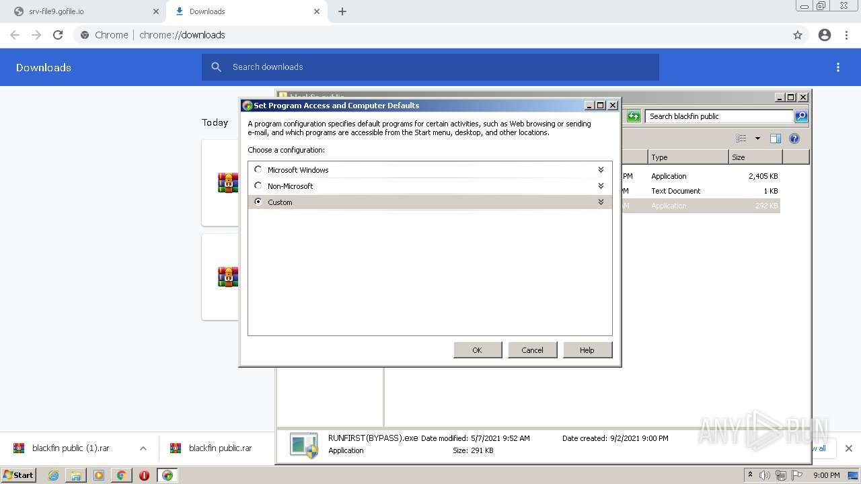
Task: Minimize the Set Program Access dialog
Action: click(589, 106)
